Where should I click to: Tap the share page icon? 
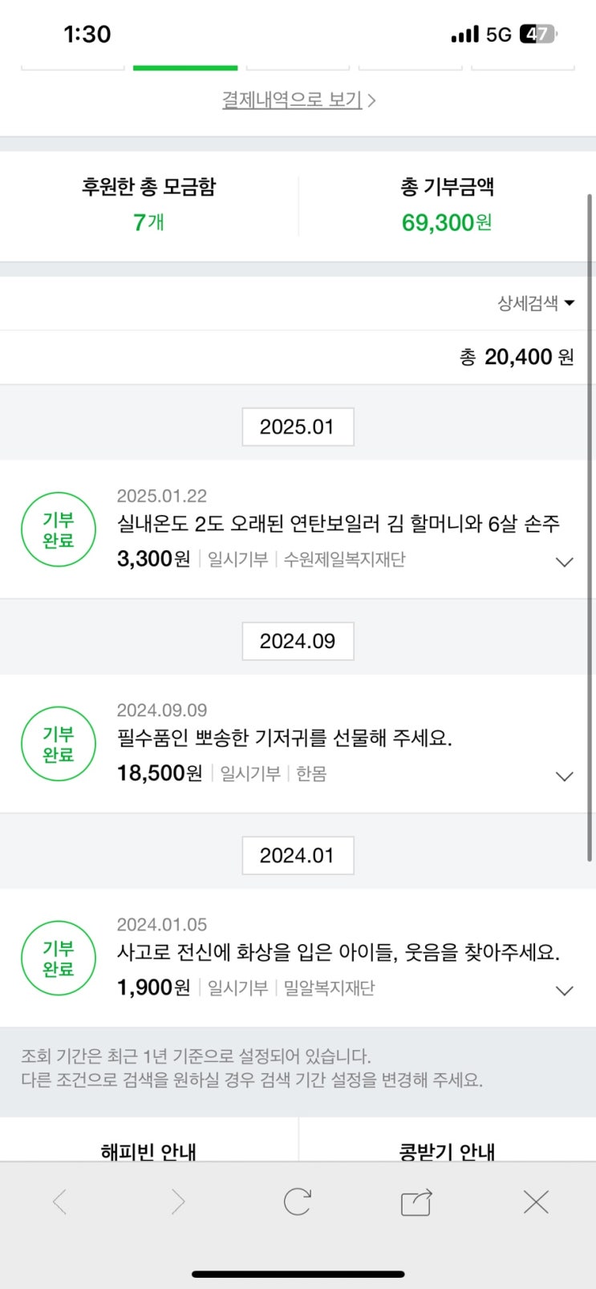click(x=416, y=1202)
